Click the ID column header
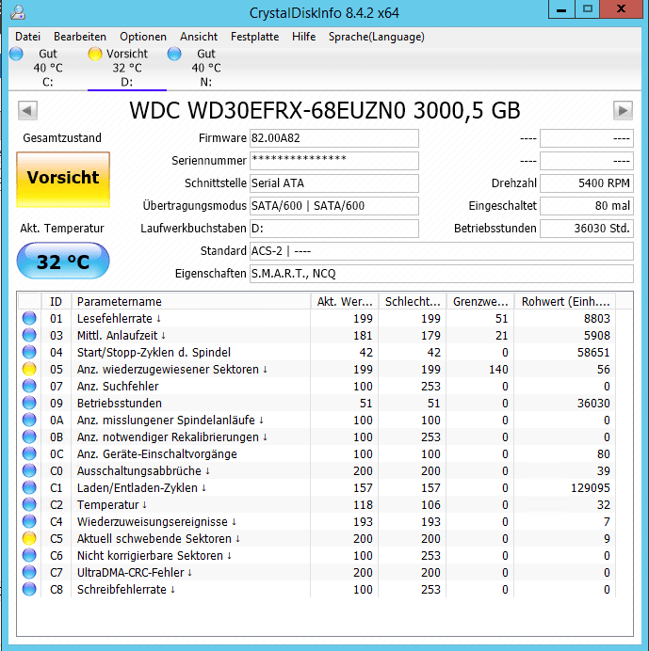649x651 pixels. (57, 301)
